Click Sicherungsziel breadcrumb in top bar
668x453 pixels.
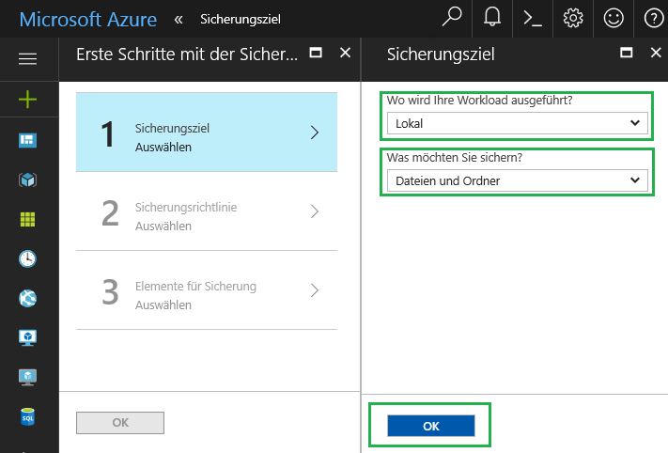click(x=241, y=19)
